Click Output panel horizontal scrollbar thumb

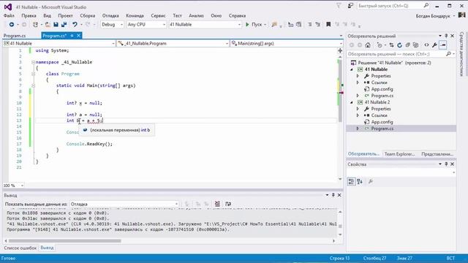coord(65,241)
